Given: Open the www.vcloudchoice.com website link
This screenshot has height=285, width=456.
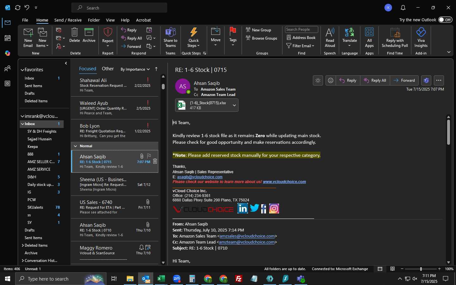Looking at the screenshot, I should tap(284, 182).
